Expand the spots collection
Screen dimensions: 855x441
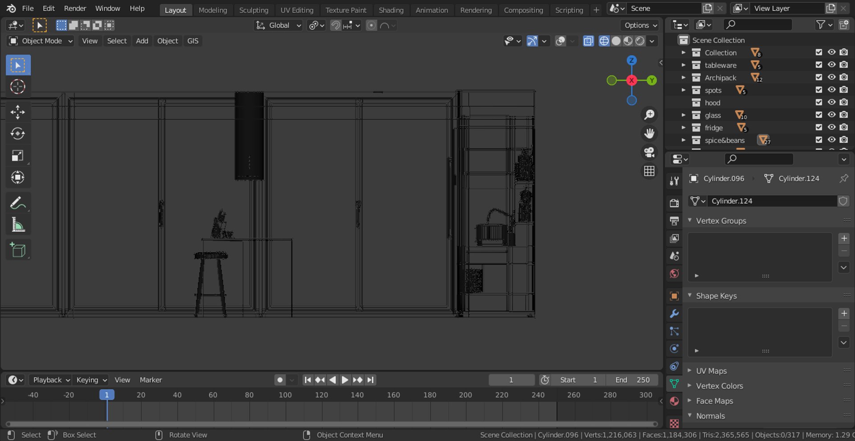[684, 90]
